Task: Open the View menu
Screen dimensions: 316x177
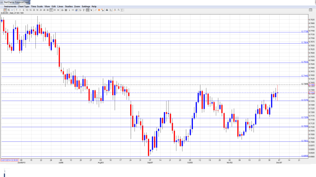Action: (x=47, y=7)
